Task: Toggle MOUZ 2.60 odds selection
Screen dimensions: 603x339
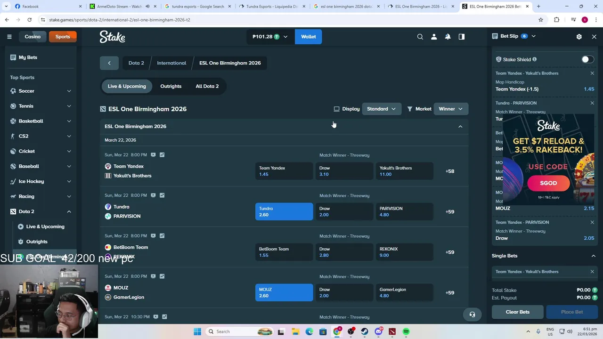Action: [x=284, y=292]
